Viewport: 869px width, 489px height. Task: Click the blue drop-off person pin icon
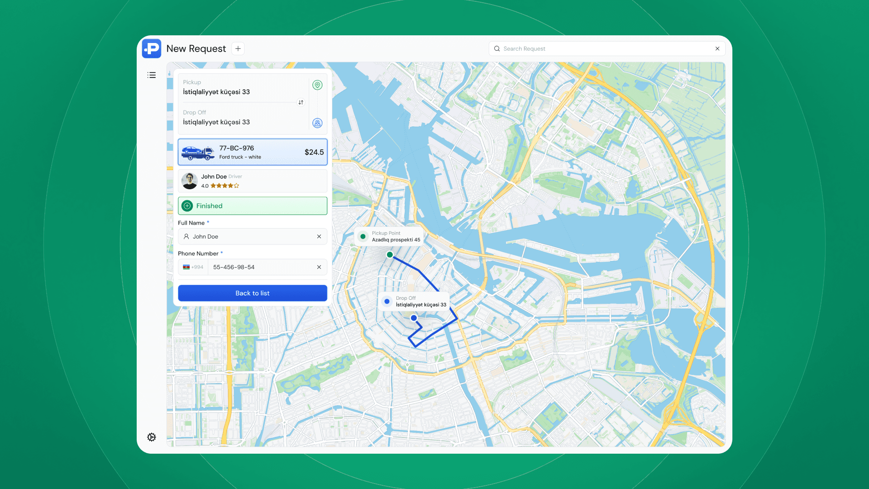tap(317, 123)
